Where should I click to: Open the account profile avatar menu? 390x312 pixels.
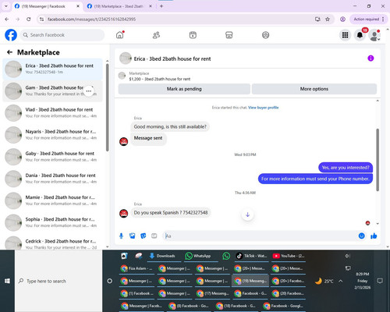point(374,35)
